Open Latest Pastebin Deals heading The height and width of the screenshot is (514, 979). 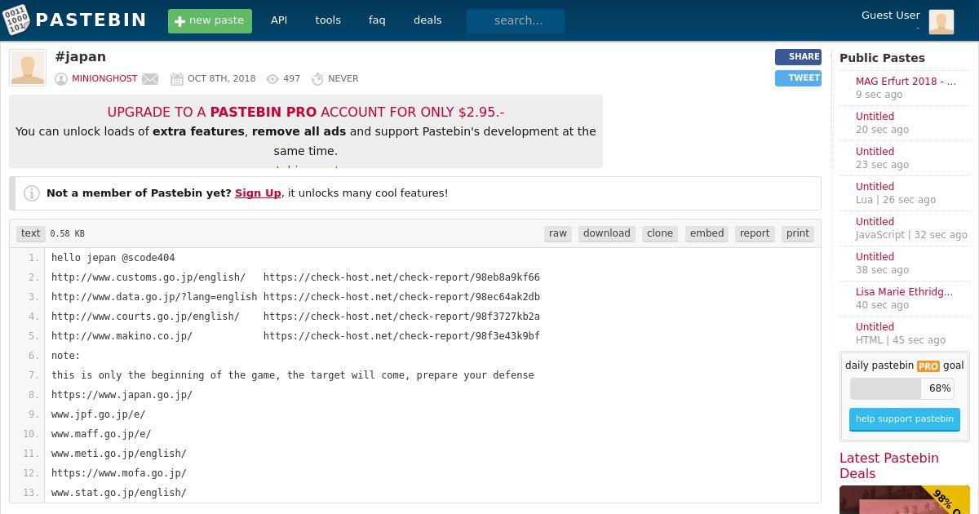click(889, 466)
